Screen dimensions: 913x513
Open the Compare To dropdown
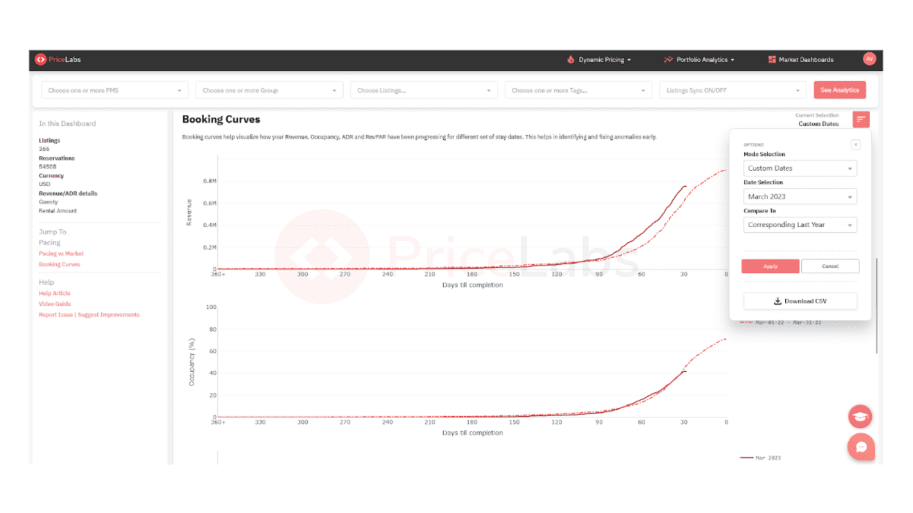tap(799, 224)
